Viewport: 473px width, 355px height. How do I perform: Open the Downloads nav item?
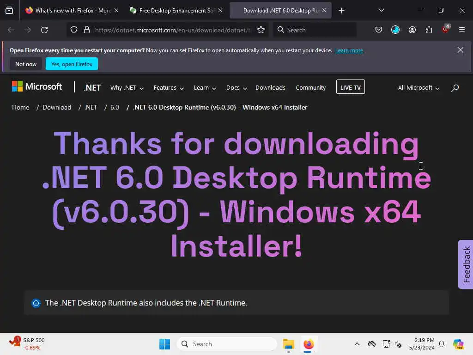(x=270, y=87)
